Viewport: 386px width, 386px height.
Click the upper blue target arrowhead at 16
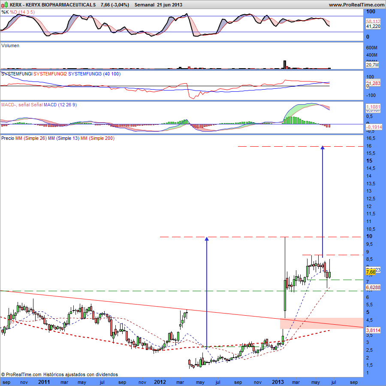tap(323, 148)
